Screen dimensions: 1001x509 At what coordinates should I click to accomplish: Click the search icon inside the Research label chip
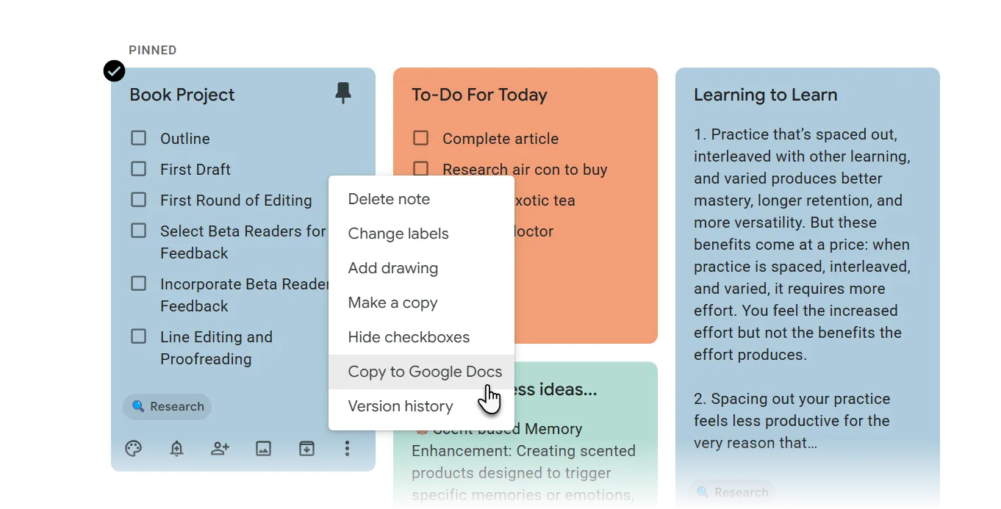click(138, 406)
